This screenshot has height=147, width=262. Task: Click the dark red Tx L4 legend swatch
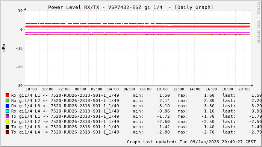pyautogui.click(x=7, y=132)
